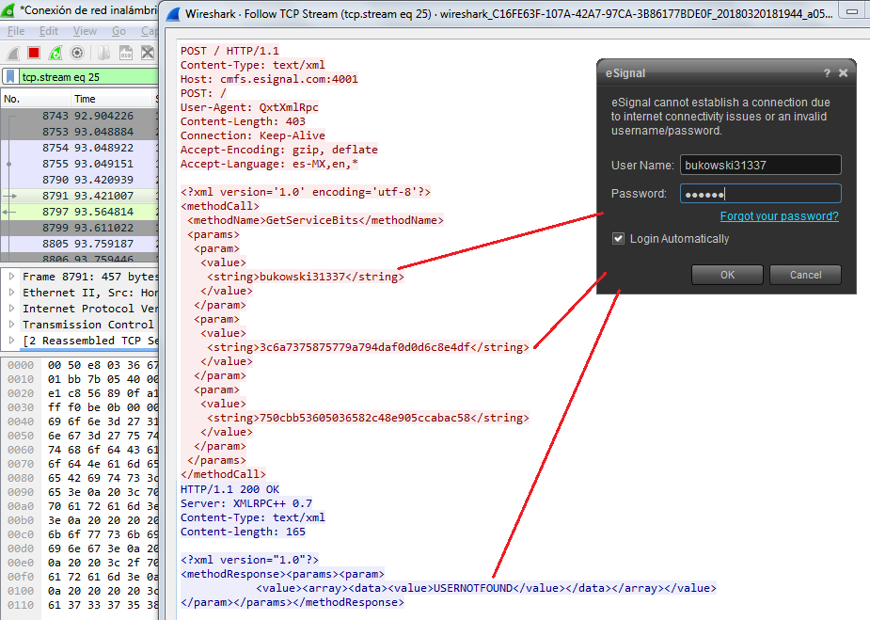Select packet row 8797

pyautogui.click(x=80, y=212)
